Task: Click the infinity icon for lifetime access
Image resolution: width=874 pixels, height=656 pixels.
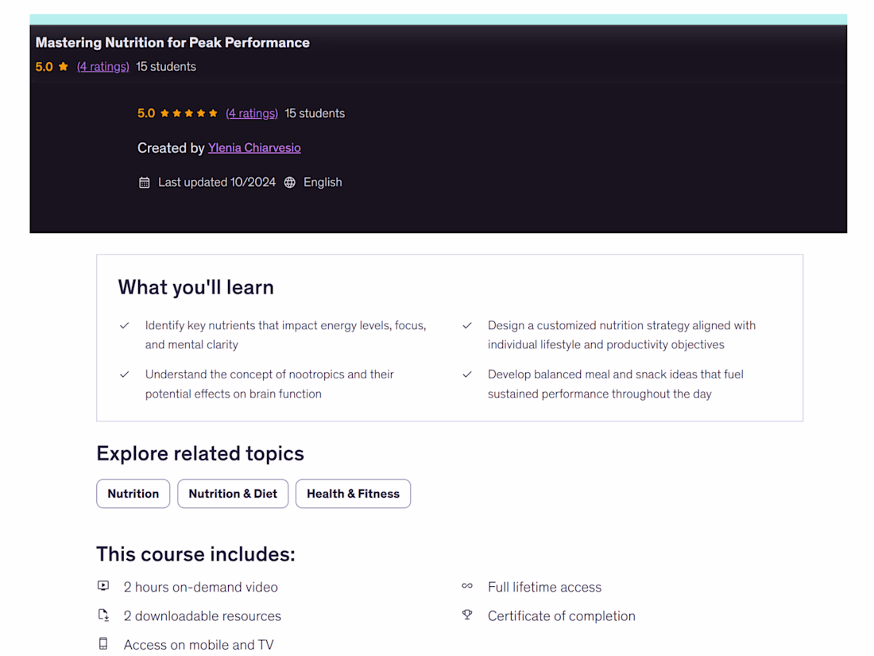Action: click(467, 586)
